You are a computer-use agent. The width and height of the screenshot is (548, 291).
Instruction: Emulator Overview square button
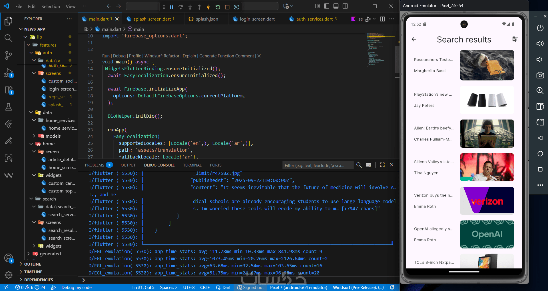540,169
